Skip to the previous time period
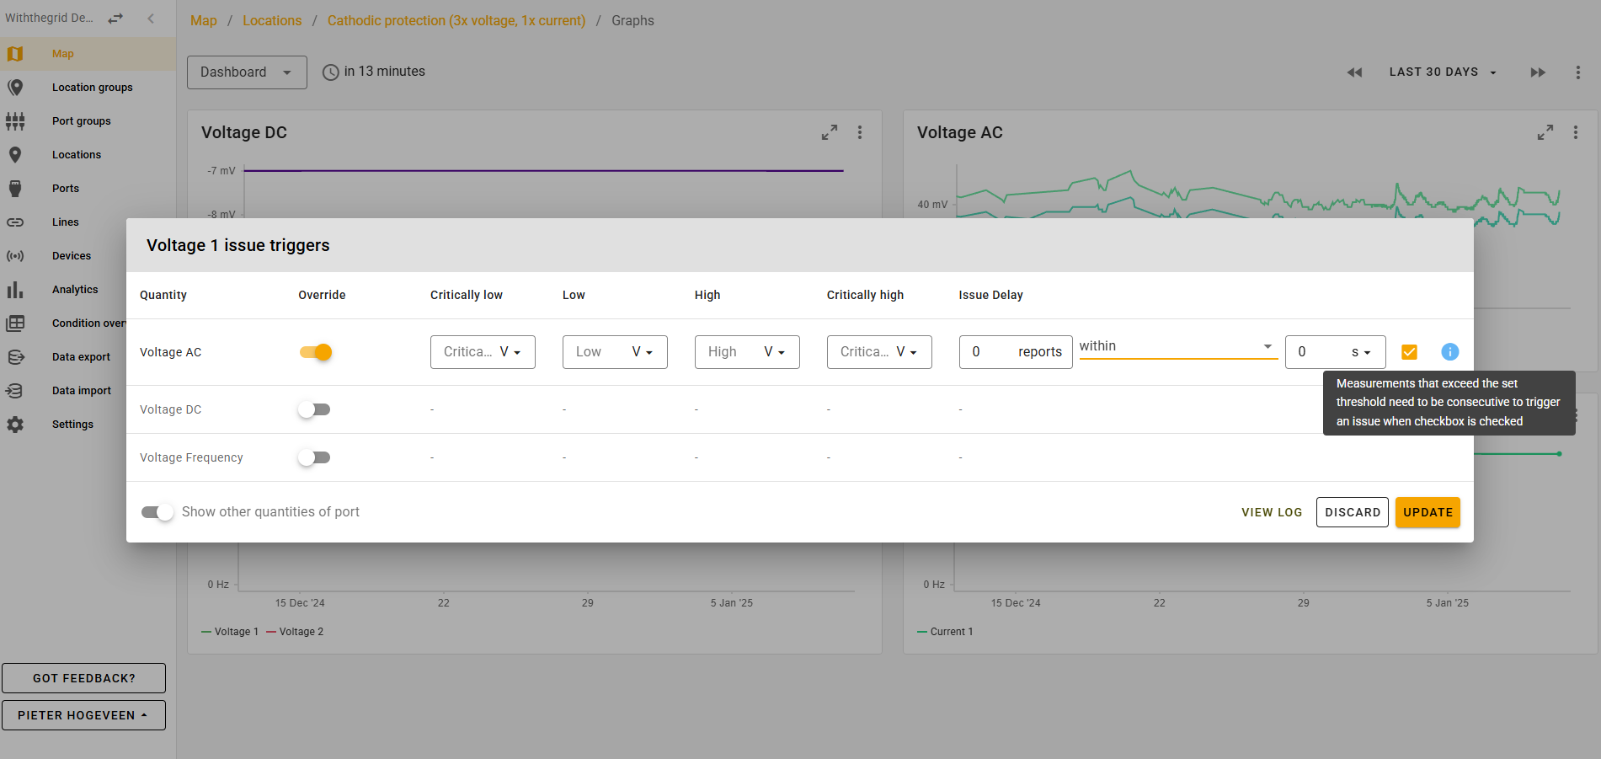Image resolution: width=1601 pixels, height=759 pixels. pyautogui.click(x=1354, y=72)
